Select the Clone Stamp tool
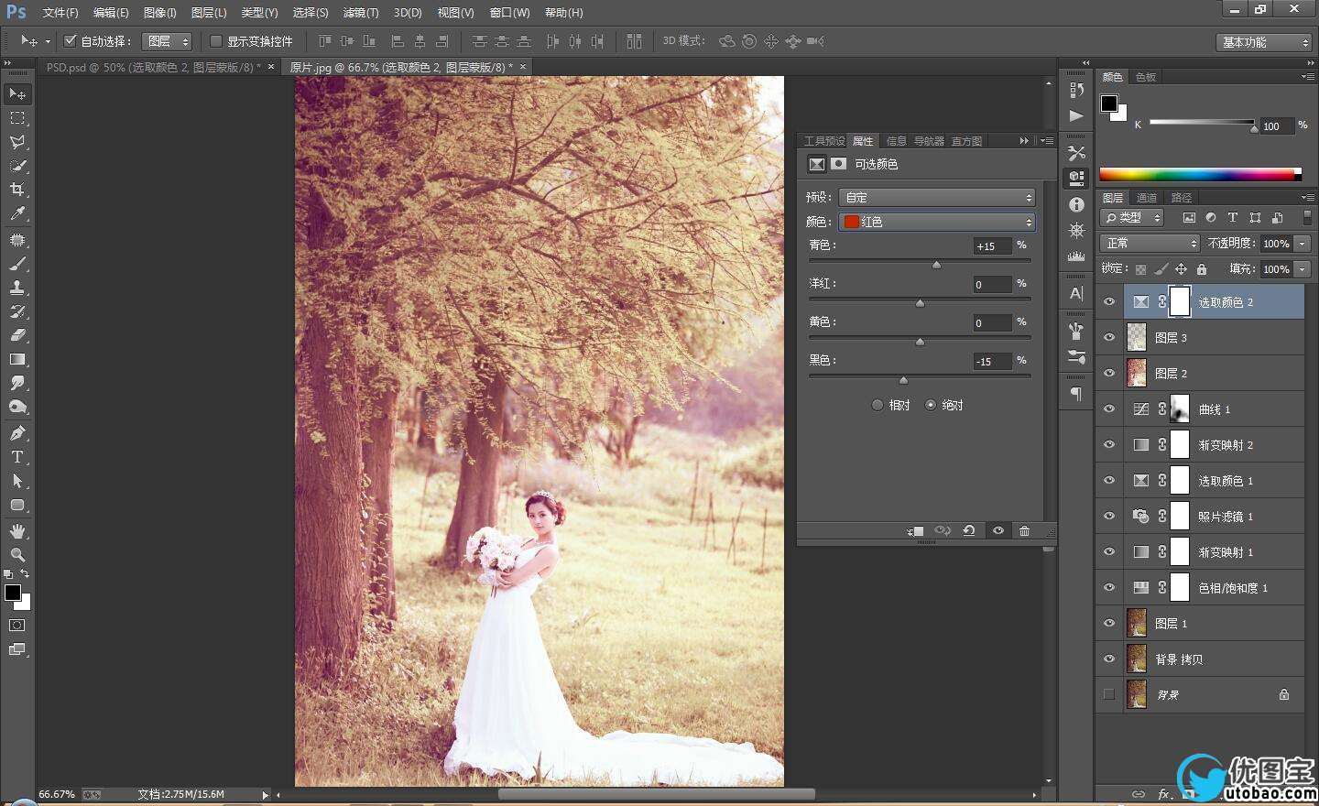1319x806 pixels. point(17,288)
